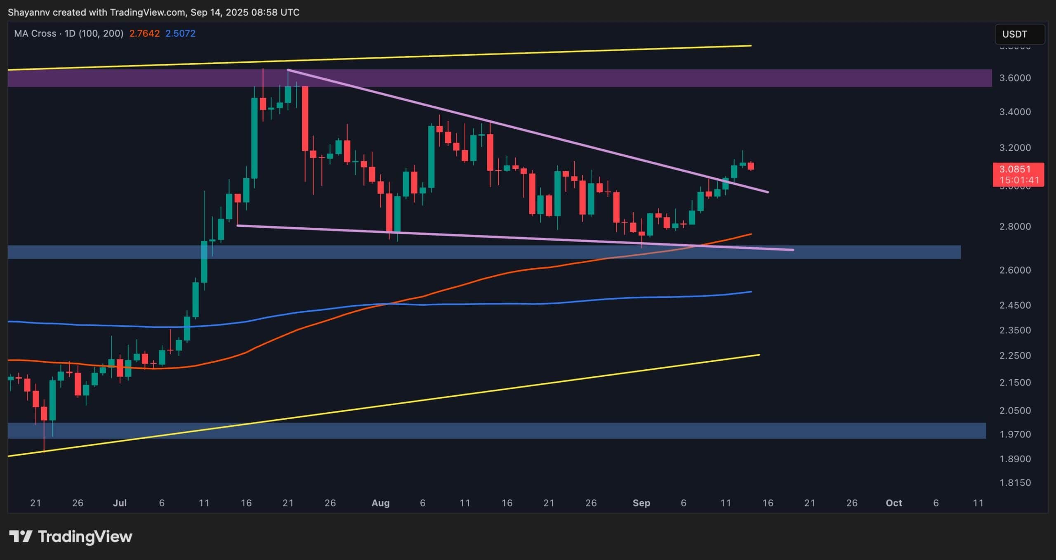Click the USDT currency badge on price scale
The image size is (1056, 560).
pos(1019,34)
